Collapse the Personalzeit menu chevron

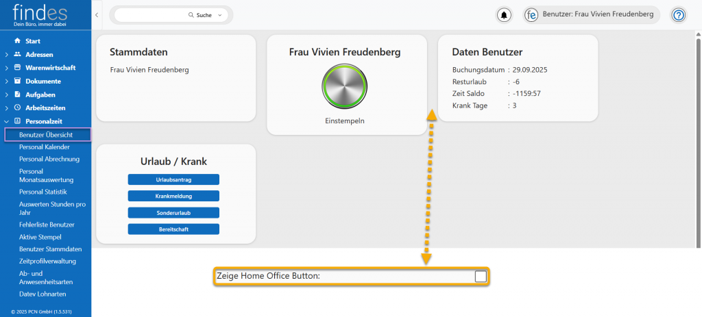[x=7, y=121]
